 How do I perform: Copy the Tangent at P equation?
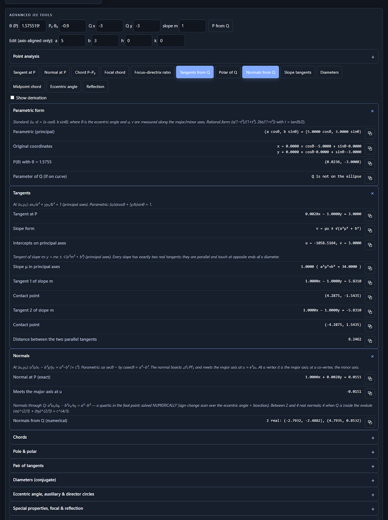(x=370, y=216)
